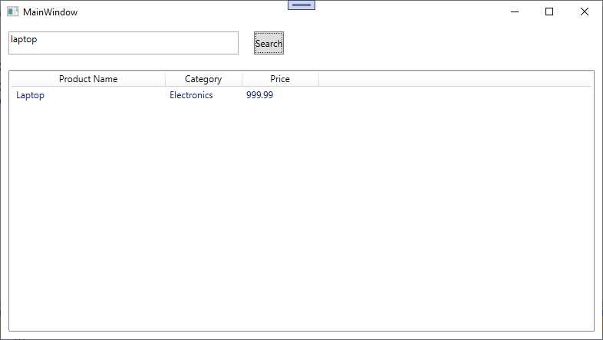Click the "999.99" price cell

[259, 95]
